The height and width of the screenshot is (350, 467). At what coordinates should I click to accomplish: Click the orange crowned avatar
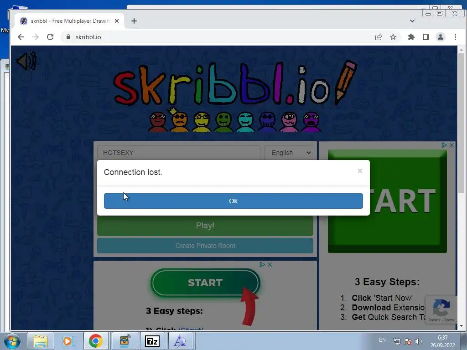179,120
